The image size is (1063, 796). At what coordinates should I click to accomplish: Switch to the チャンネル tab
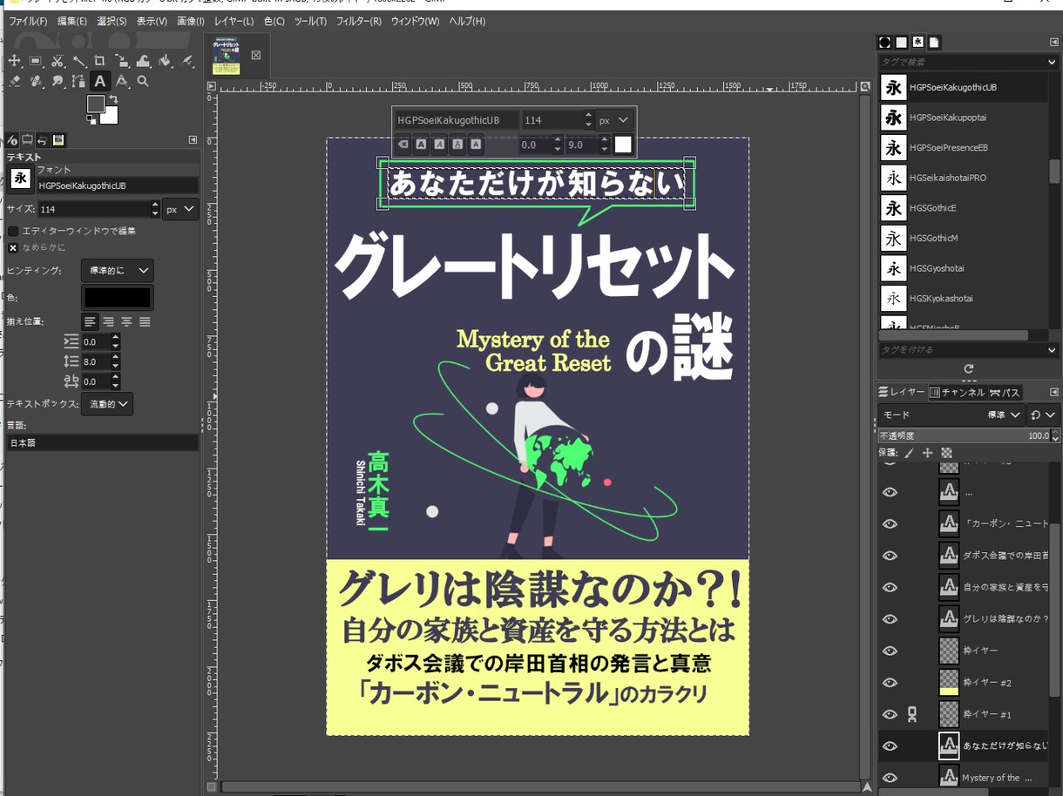[956, 392]
